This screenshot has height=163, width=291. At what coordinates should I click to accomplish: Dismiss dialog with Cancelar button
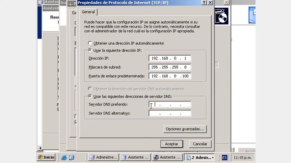[x=200, y=144]
